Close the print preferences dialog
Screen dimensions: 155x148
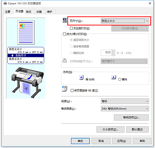[x=150, y=3]
